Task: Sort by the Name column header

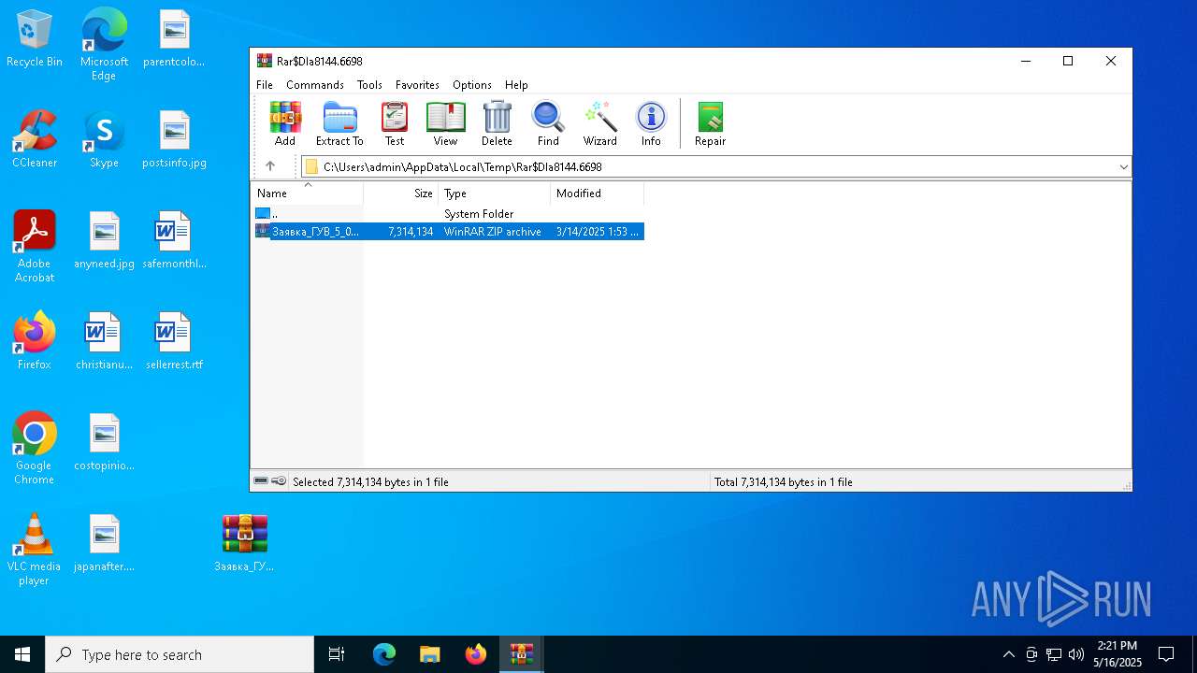Action: coord(307,193)
